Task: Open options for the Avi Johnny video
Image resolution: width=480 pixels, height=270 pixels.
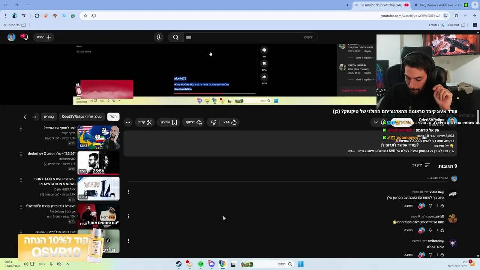Action: coord(21,206)
